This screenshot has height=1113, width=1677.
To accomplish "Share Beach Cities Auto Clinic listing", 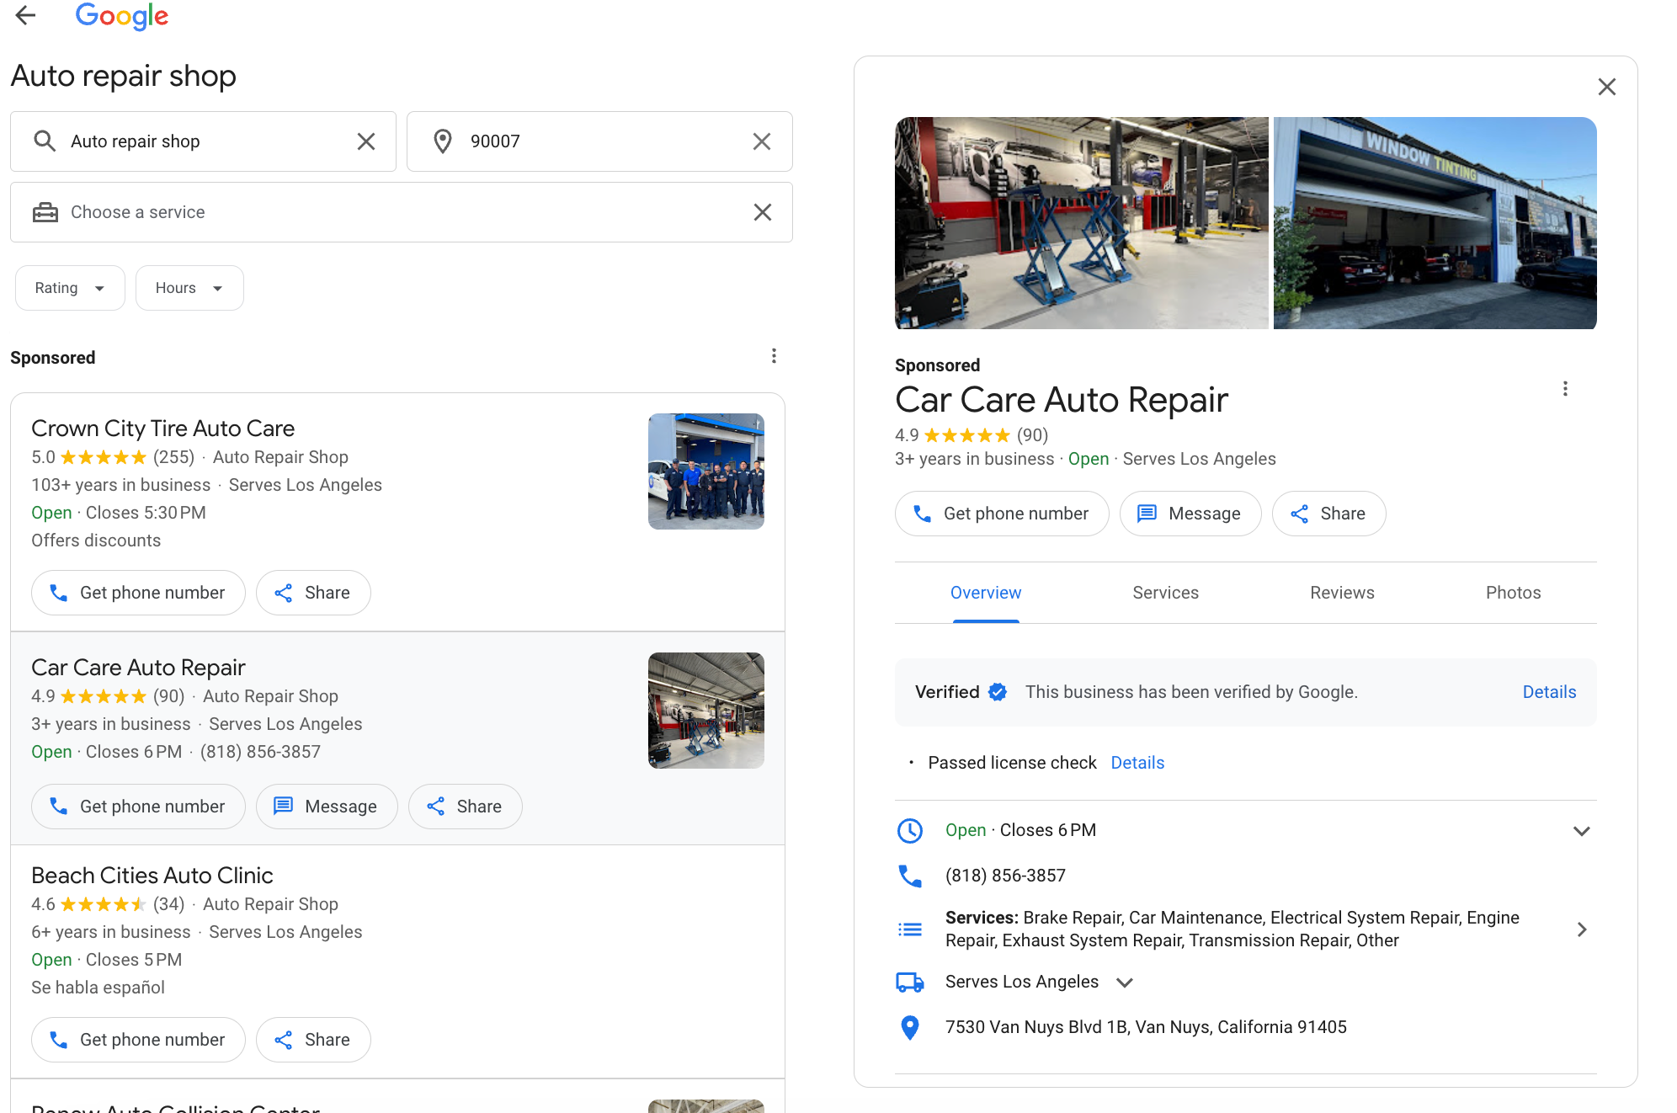I will tap(313, 1040).
